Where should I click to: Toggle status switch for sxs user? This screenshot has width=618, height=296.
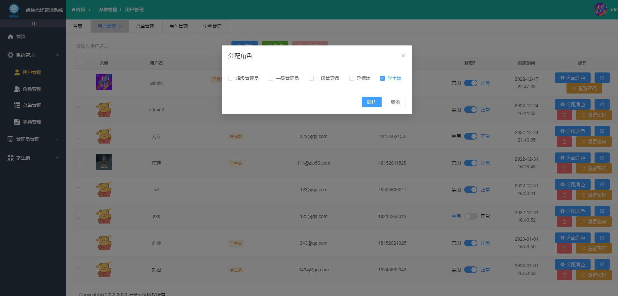pyautogui.click(x=471, y=216)
